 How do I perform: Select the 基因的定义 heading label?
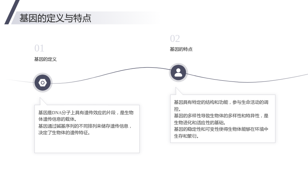point(45,59)
